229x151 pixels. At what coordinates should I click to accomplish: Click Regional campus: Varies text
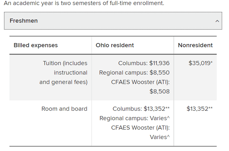click(x=134, y=118)
